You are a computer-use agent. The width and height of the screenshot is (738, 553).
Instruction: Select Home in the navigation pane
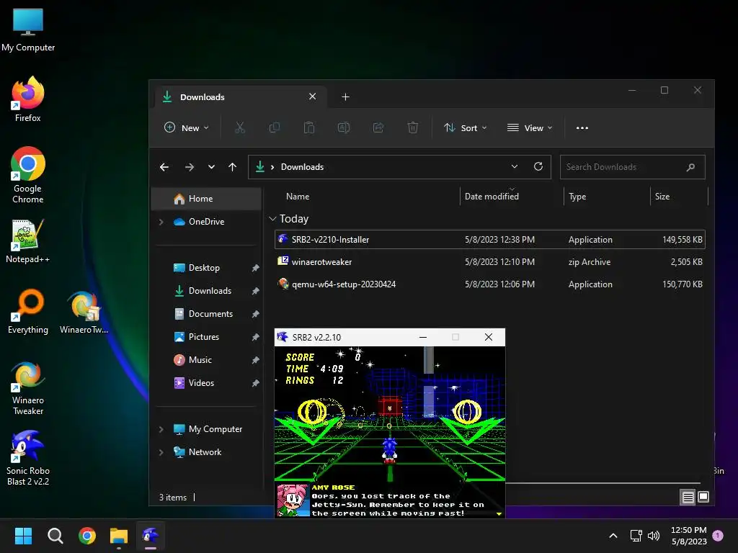pyautogui.click(x=206, y=199)
